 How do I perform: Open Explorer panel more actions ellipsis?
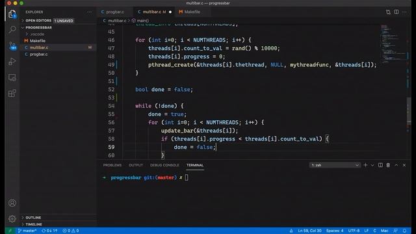click(x=90, y=12)
